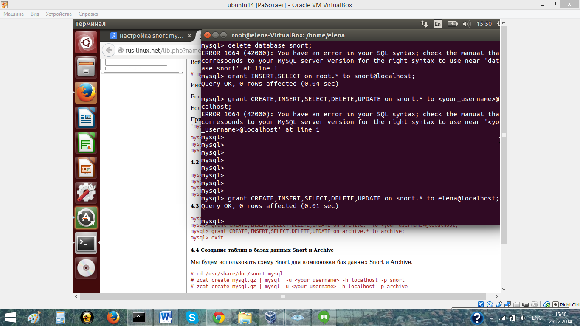Open the sound volume indicator in Ubuntu panel
This screenshot has height=326, width=580.
click(467, 24)
